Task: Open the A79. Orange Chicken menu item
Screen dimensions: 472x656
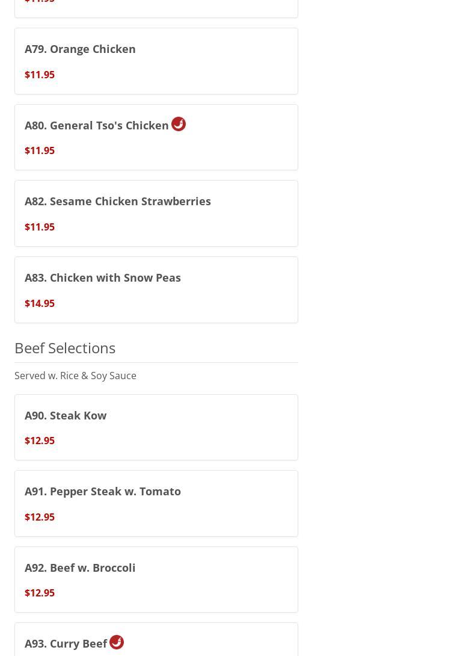Action: point(80,49)
